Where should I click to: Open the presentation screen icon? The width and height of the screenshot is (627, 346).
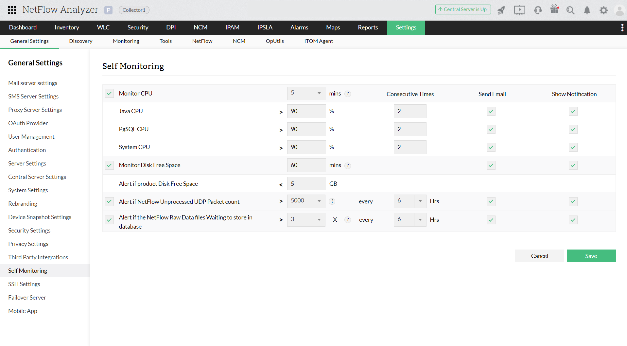[x=519, y=10]
